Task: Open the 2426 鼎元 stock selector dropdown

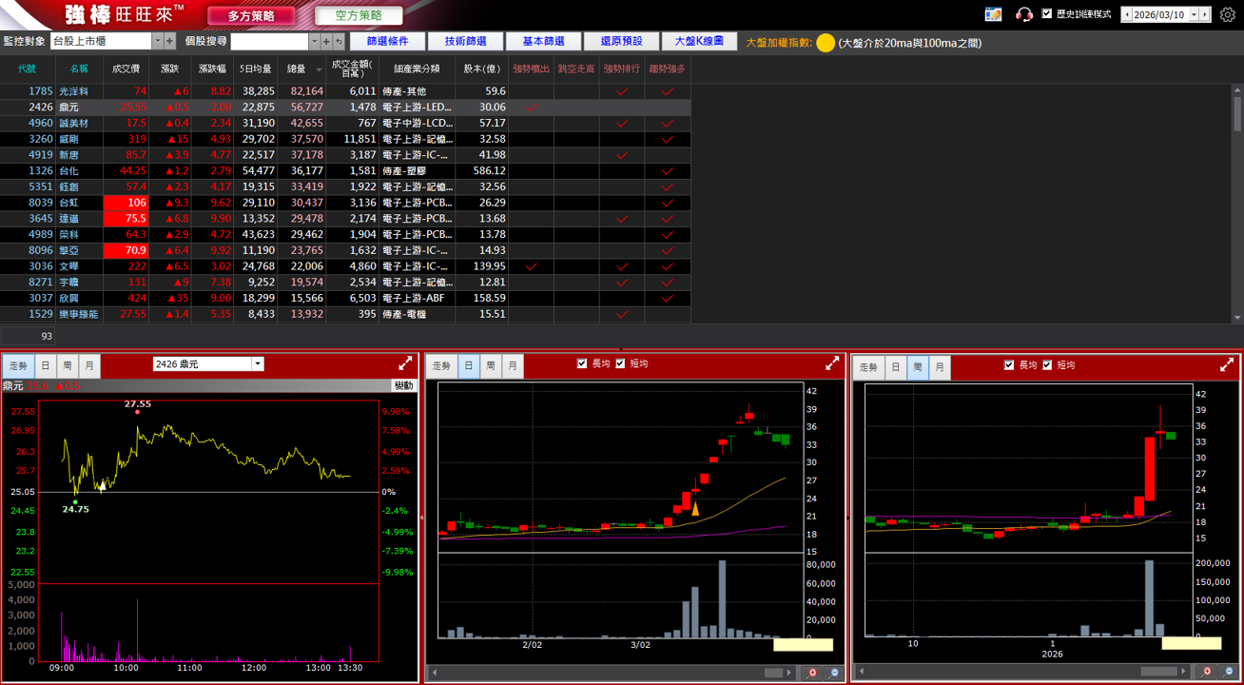Action: point(258,364)
